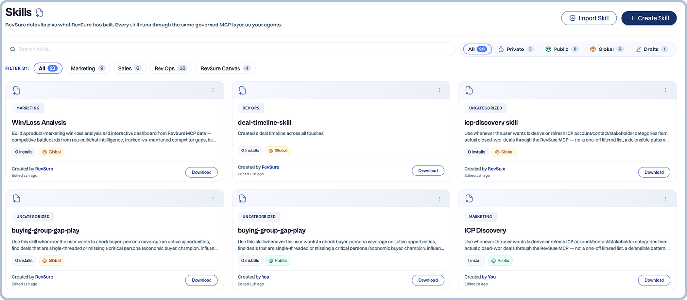
Task: Click inside the Search skills field
Action: pyautogui.click(x=231, y=49)
